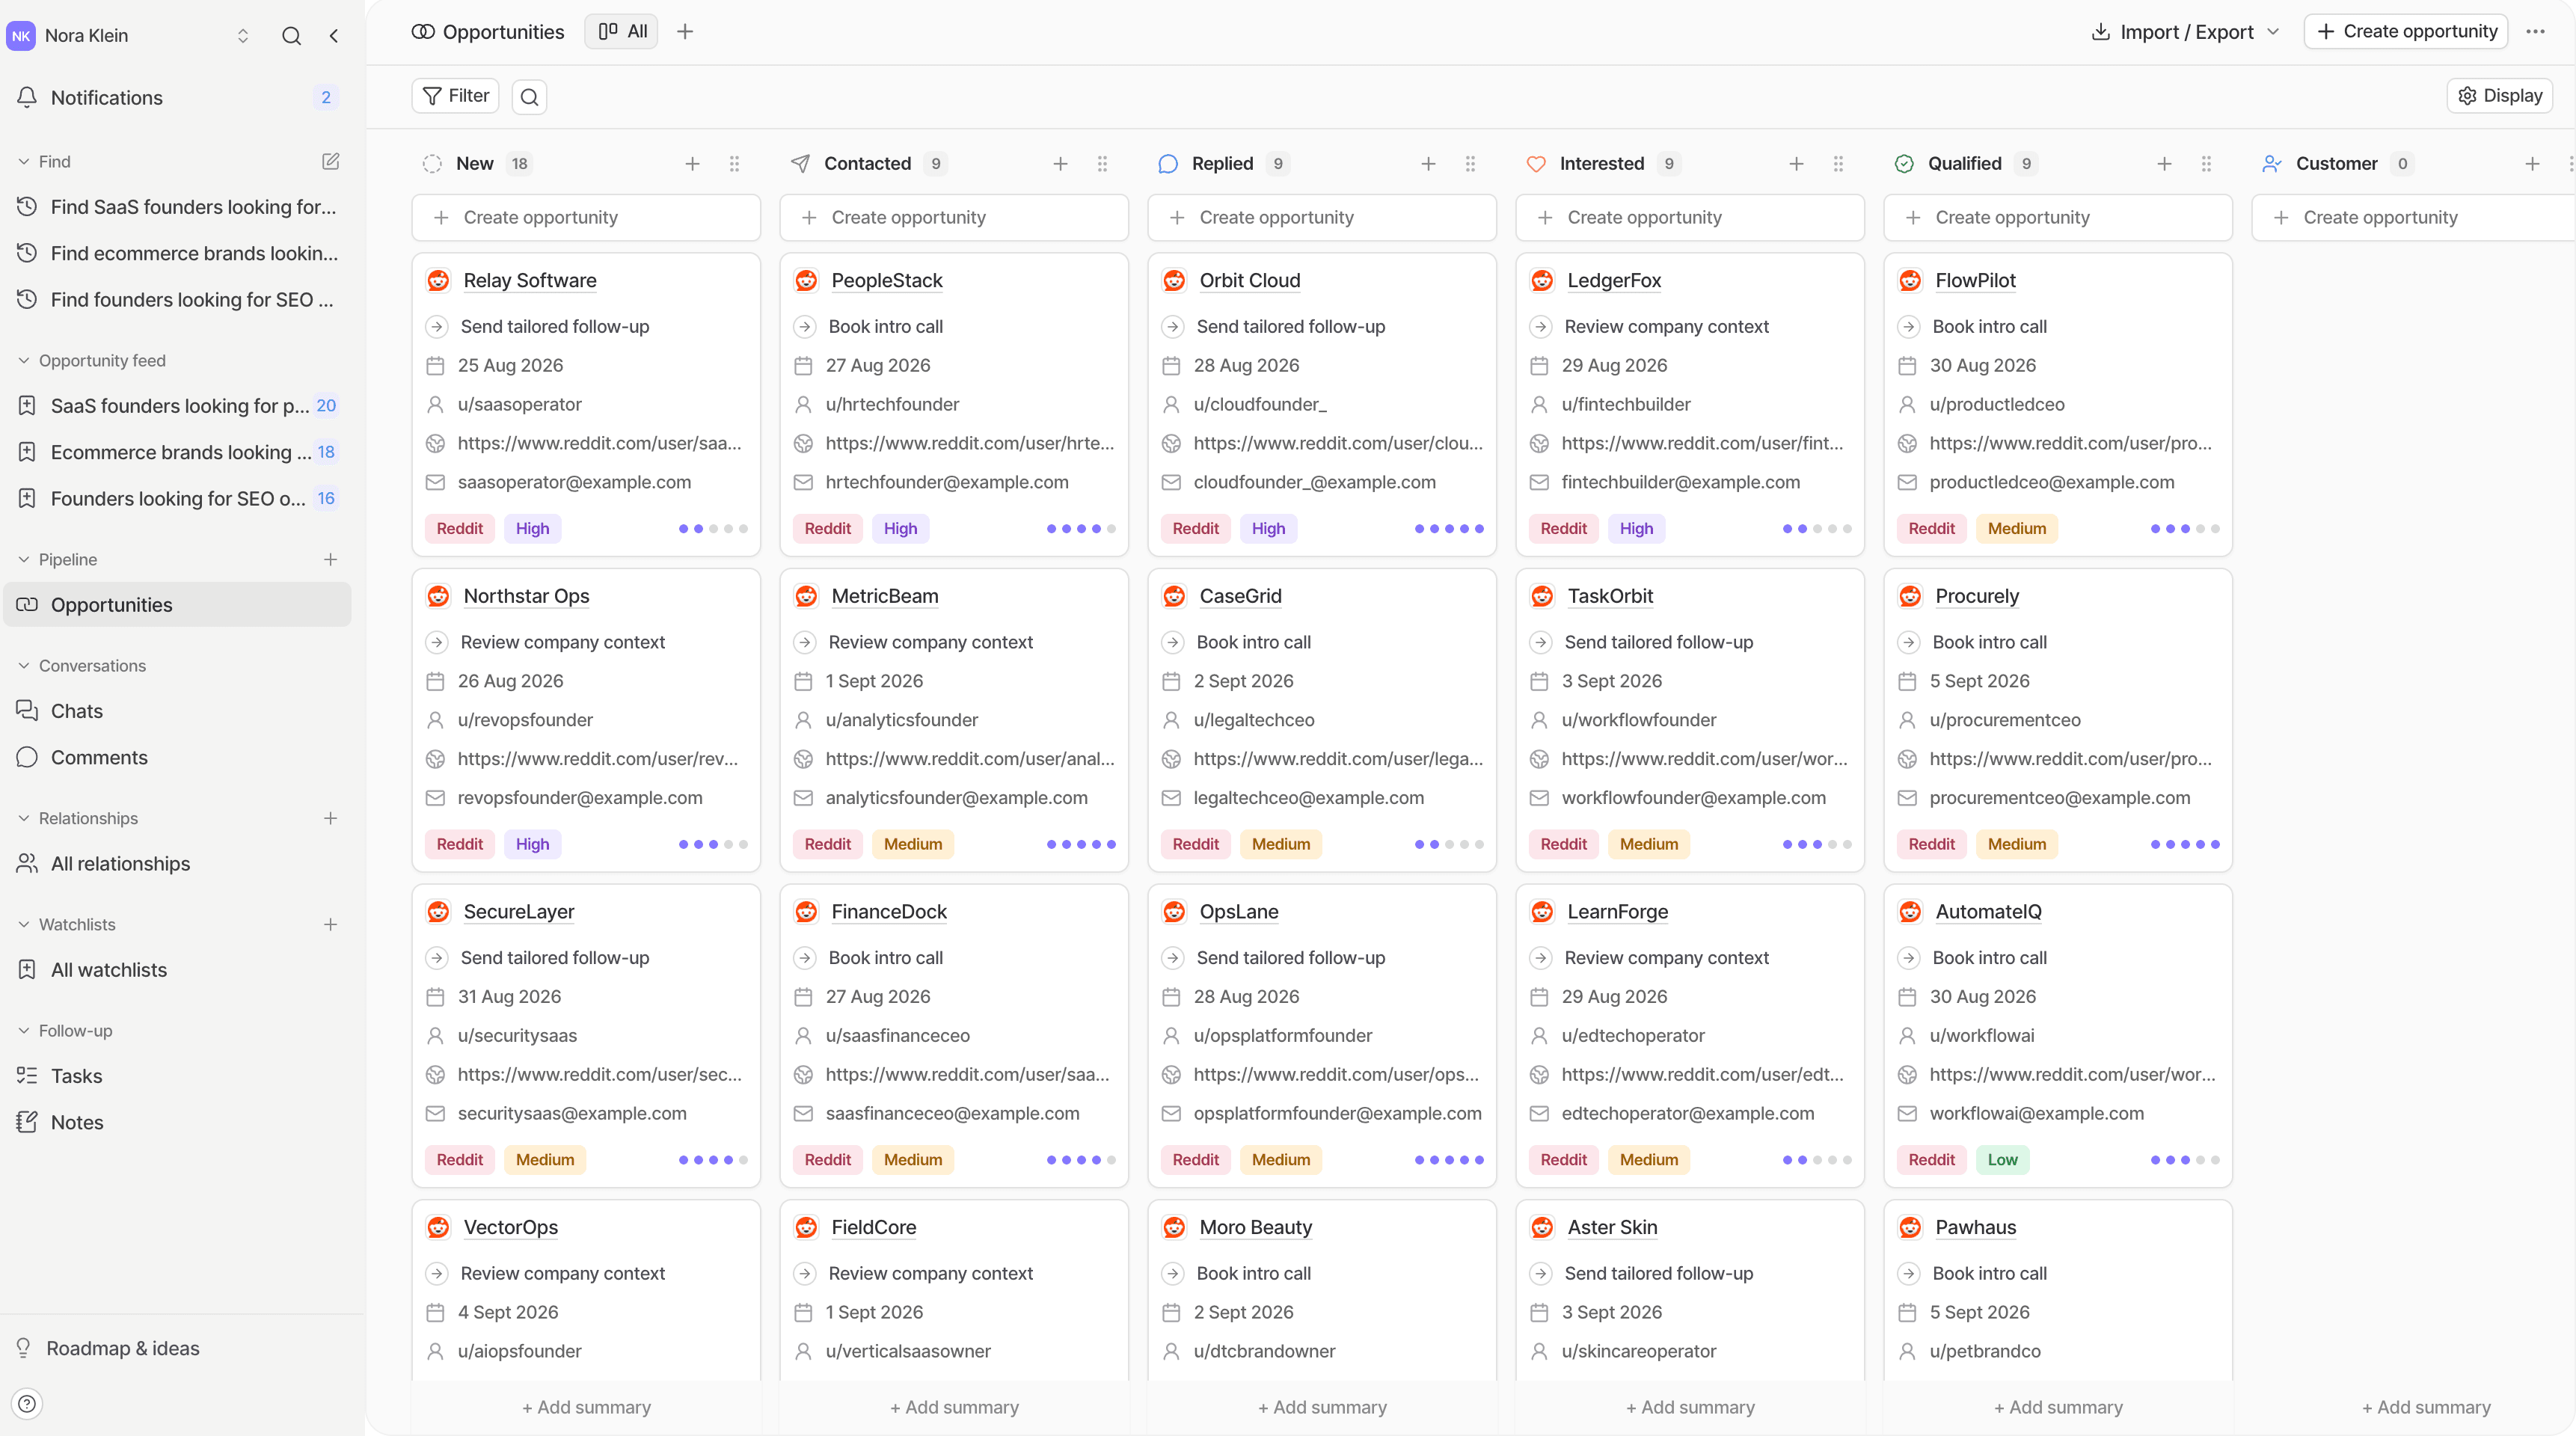The width and height of the screenshot is (2576, 1436).
Task: Open Notifications in the sidebar
Action: (x=178, y=97)
